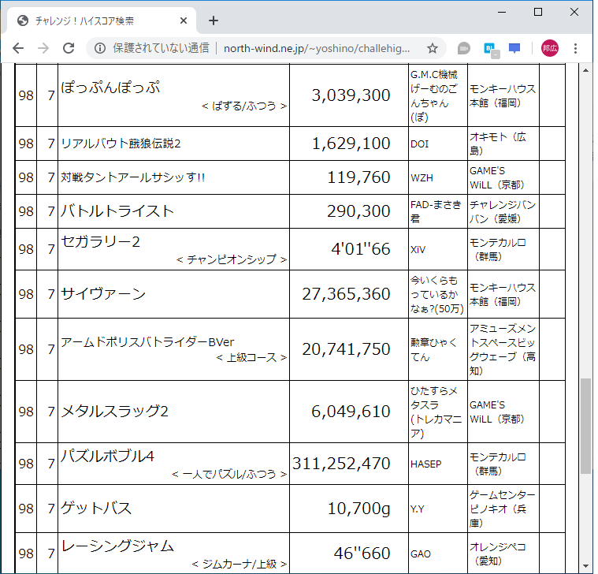The image size is (598, 574).
Task: Select the score 6,049,610
Action: pos(351,412)
